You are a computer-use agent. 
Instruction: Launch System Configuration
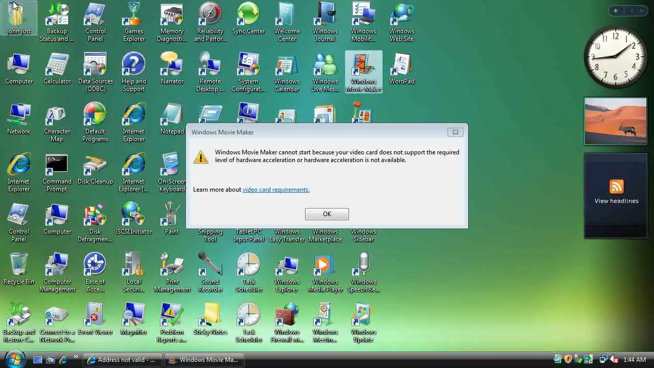(x=248, y=72)
